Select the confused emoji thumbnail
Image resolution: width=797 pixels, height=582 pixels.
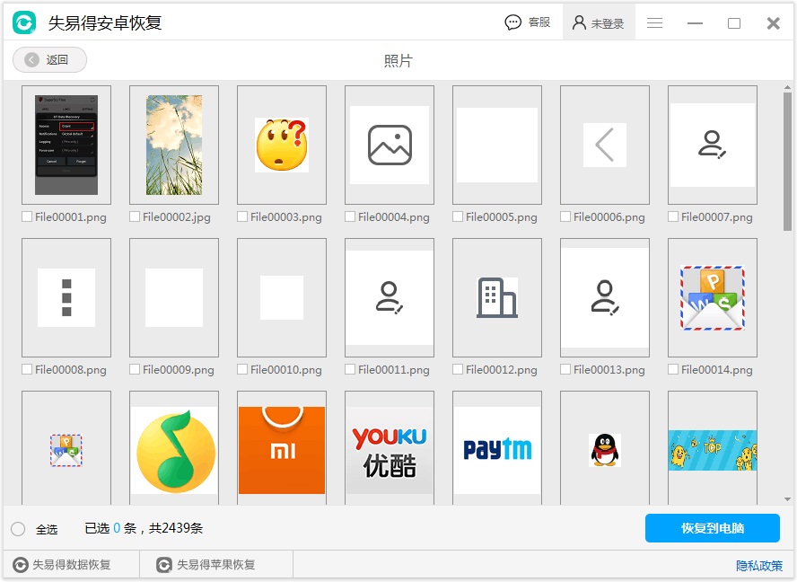(x=282, y=145)
